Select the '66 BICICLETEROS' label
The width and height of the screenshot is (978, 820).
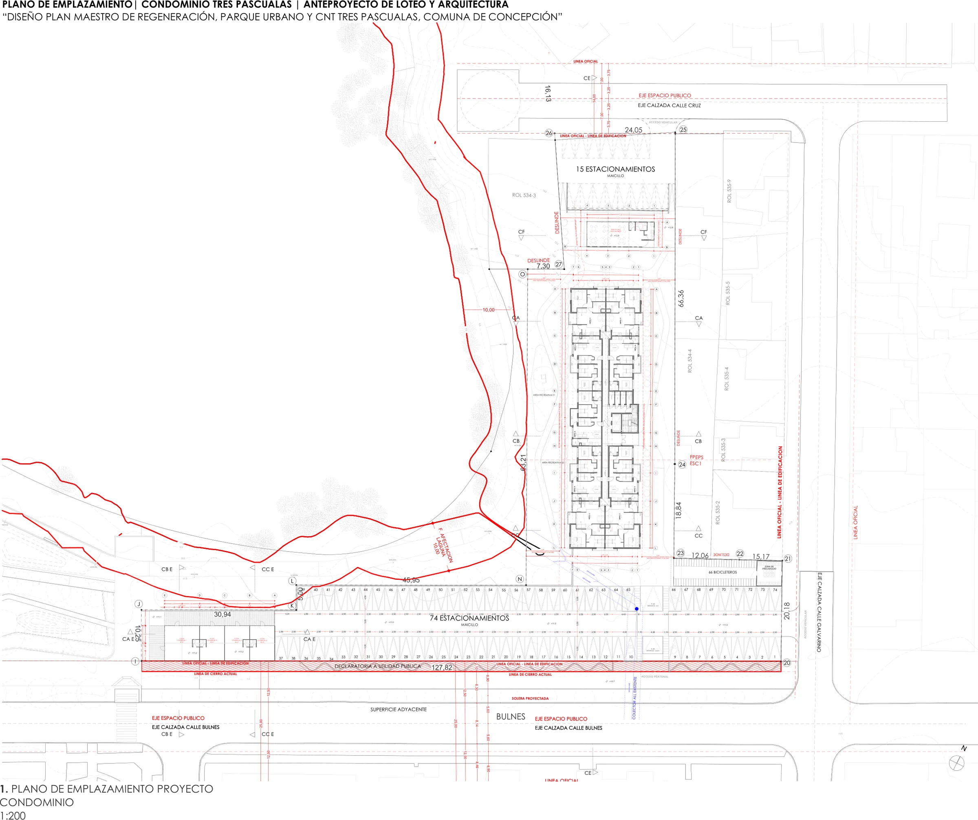[x=722, y=572]
